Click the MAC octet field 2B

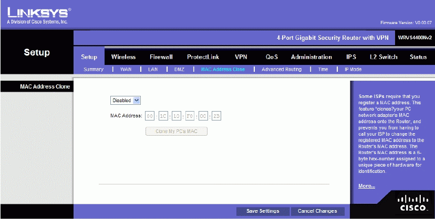216,116
